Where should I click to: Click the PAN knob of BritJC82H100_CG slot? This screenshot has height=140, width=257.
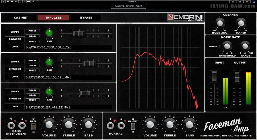[x=49, y=62]
